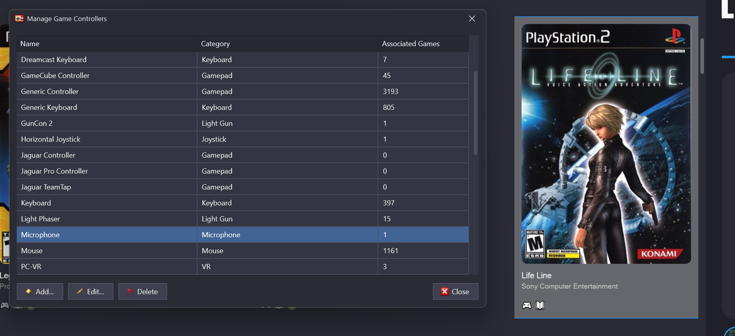Screen dimensions: 735x336
Task: Close the dialog with the title bar X
Action: (x=472, y=19)
